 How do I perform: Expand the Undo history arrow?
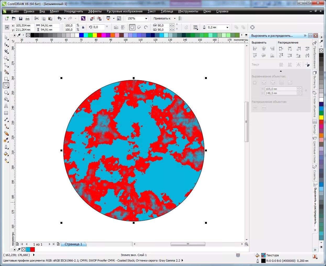point(65,18)
